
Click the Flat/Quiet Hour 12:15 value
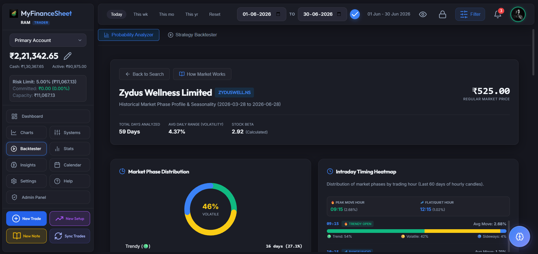pos(425,210)
